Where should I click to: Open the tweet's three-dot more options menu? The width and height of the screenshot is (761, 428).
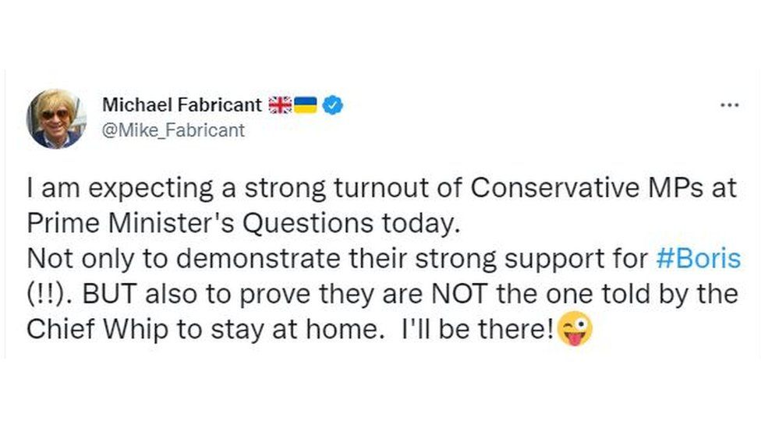coord(729,104)
